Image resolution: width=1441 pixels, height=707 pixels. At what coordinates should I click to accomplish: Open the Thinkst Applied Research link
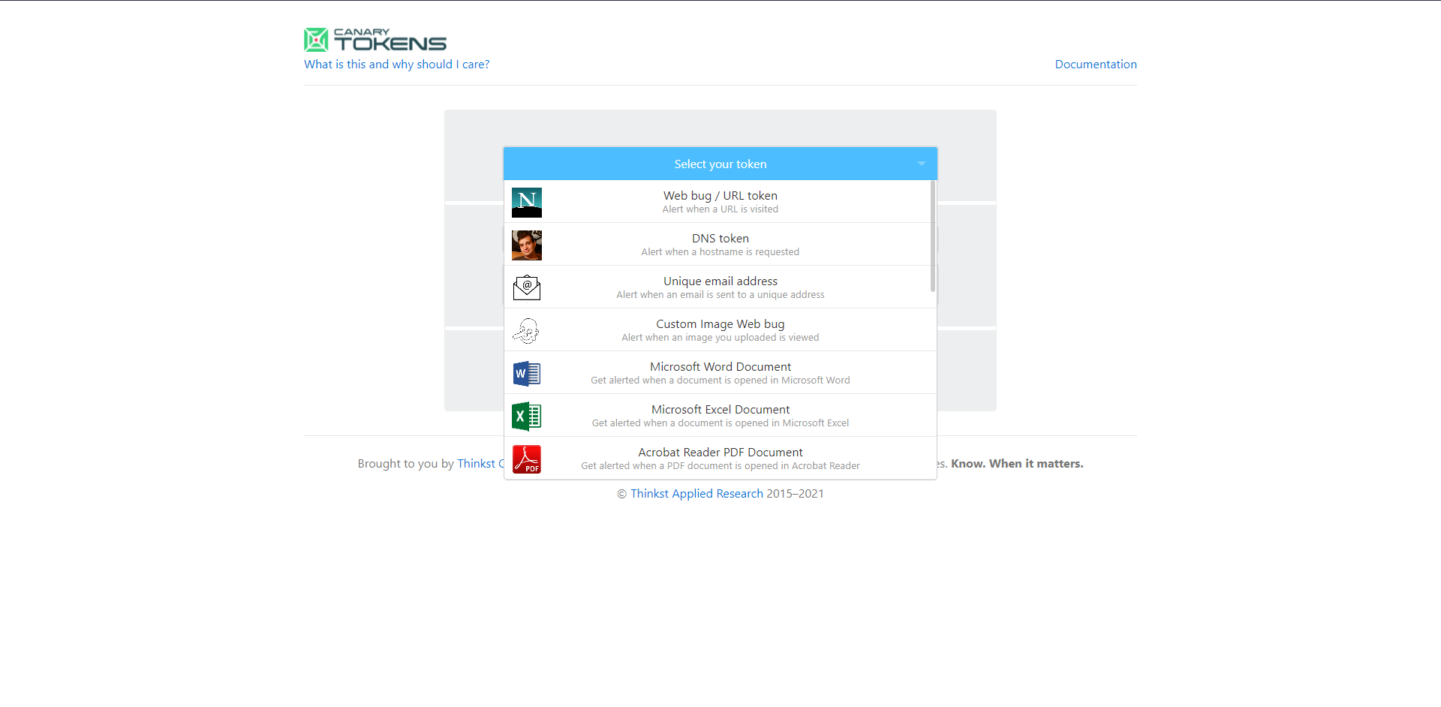tap(696, 494)
